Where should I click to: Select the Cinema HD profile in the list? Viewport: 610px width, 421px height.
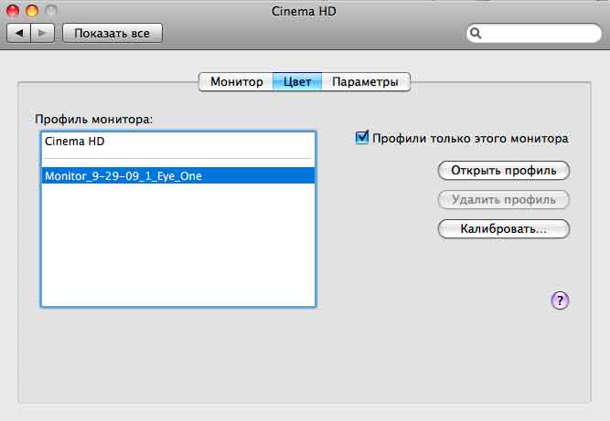(x=177, y=142)
